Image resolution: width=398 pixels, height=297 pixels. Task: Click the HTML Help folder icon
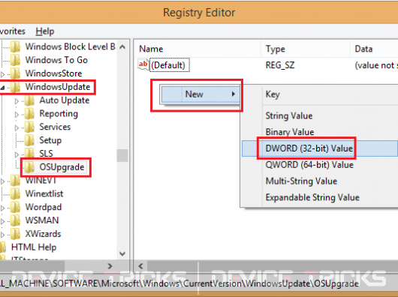[3, 247]
